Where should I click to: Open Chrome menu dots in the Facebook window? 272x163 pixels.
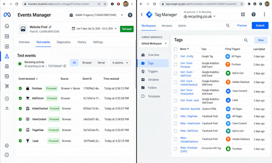132,4
